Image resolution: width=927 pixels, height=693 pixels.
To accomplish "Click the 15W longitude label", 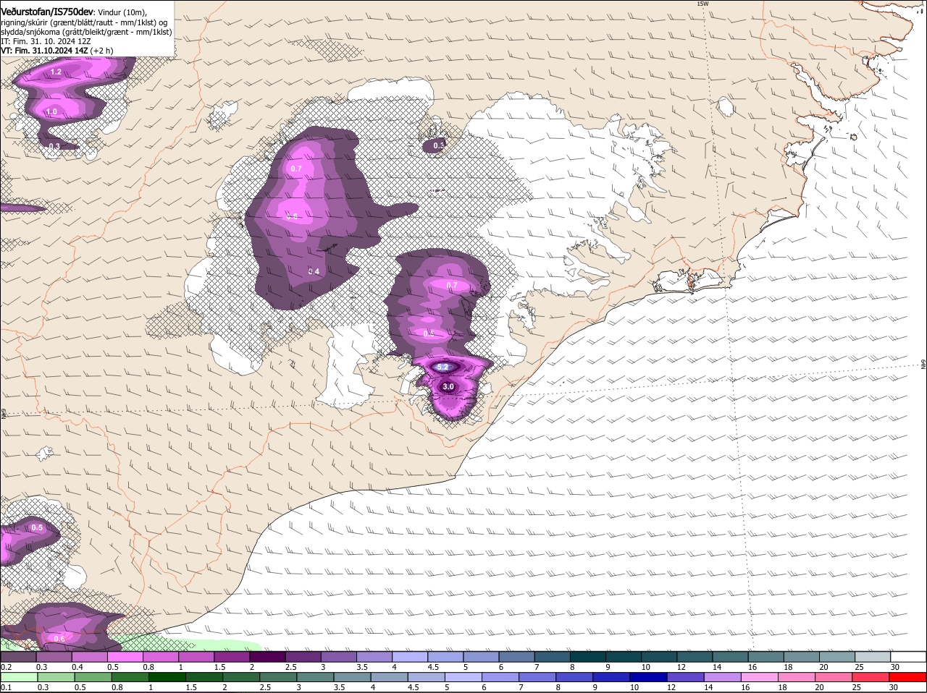I will [x=702, y=4].
